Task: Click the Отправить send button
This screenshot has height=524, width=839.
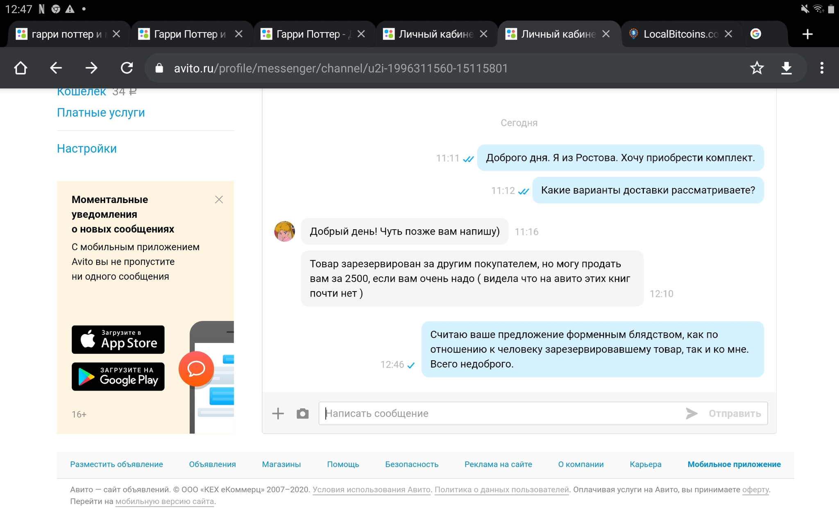Action: [x=734, y=413]
